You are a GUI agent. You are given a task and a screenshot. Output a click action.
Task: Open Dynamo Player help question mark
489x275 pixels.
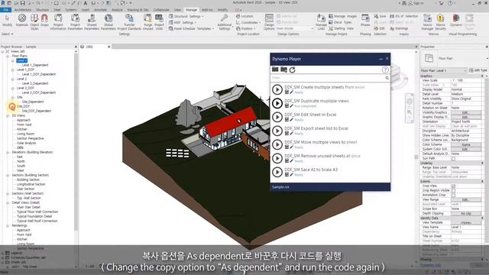point(385,70)
